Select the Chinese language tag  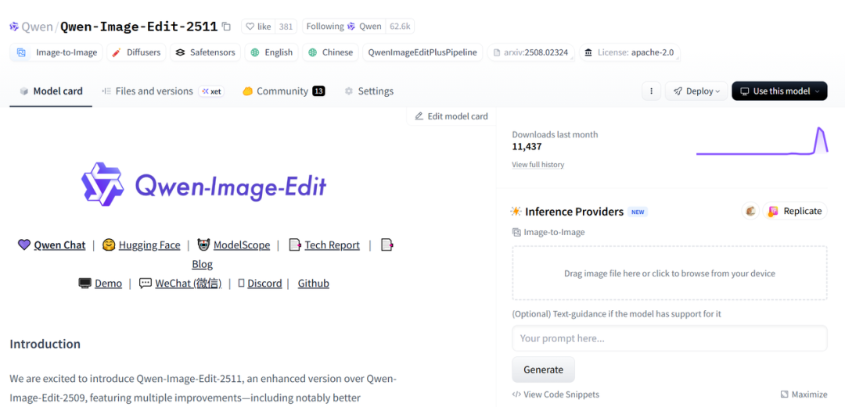pyautogui.click(x=330, y=52)
